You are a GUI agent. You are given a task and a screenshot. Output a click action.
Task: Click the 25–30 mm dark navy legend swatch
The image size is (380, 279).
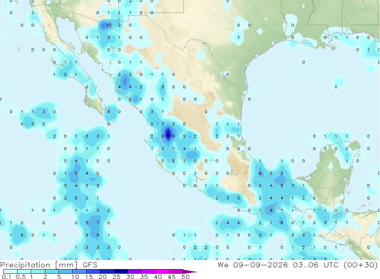point(121,271)
